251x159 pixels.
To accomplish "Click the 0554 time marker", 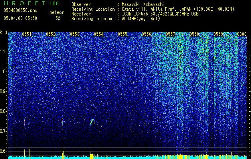I will tap(99, 34).
